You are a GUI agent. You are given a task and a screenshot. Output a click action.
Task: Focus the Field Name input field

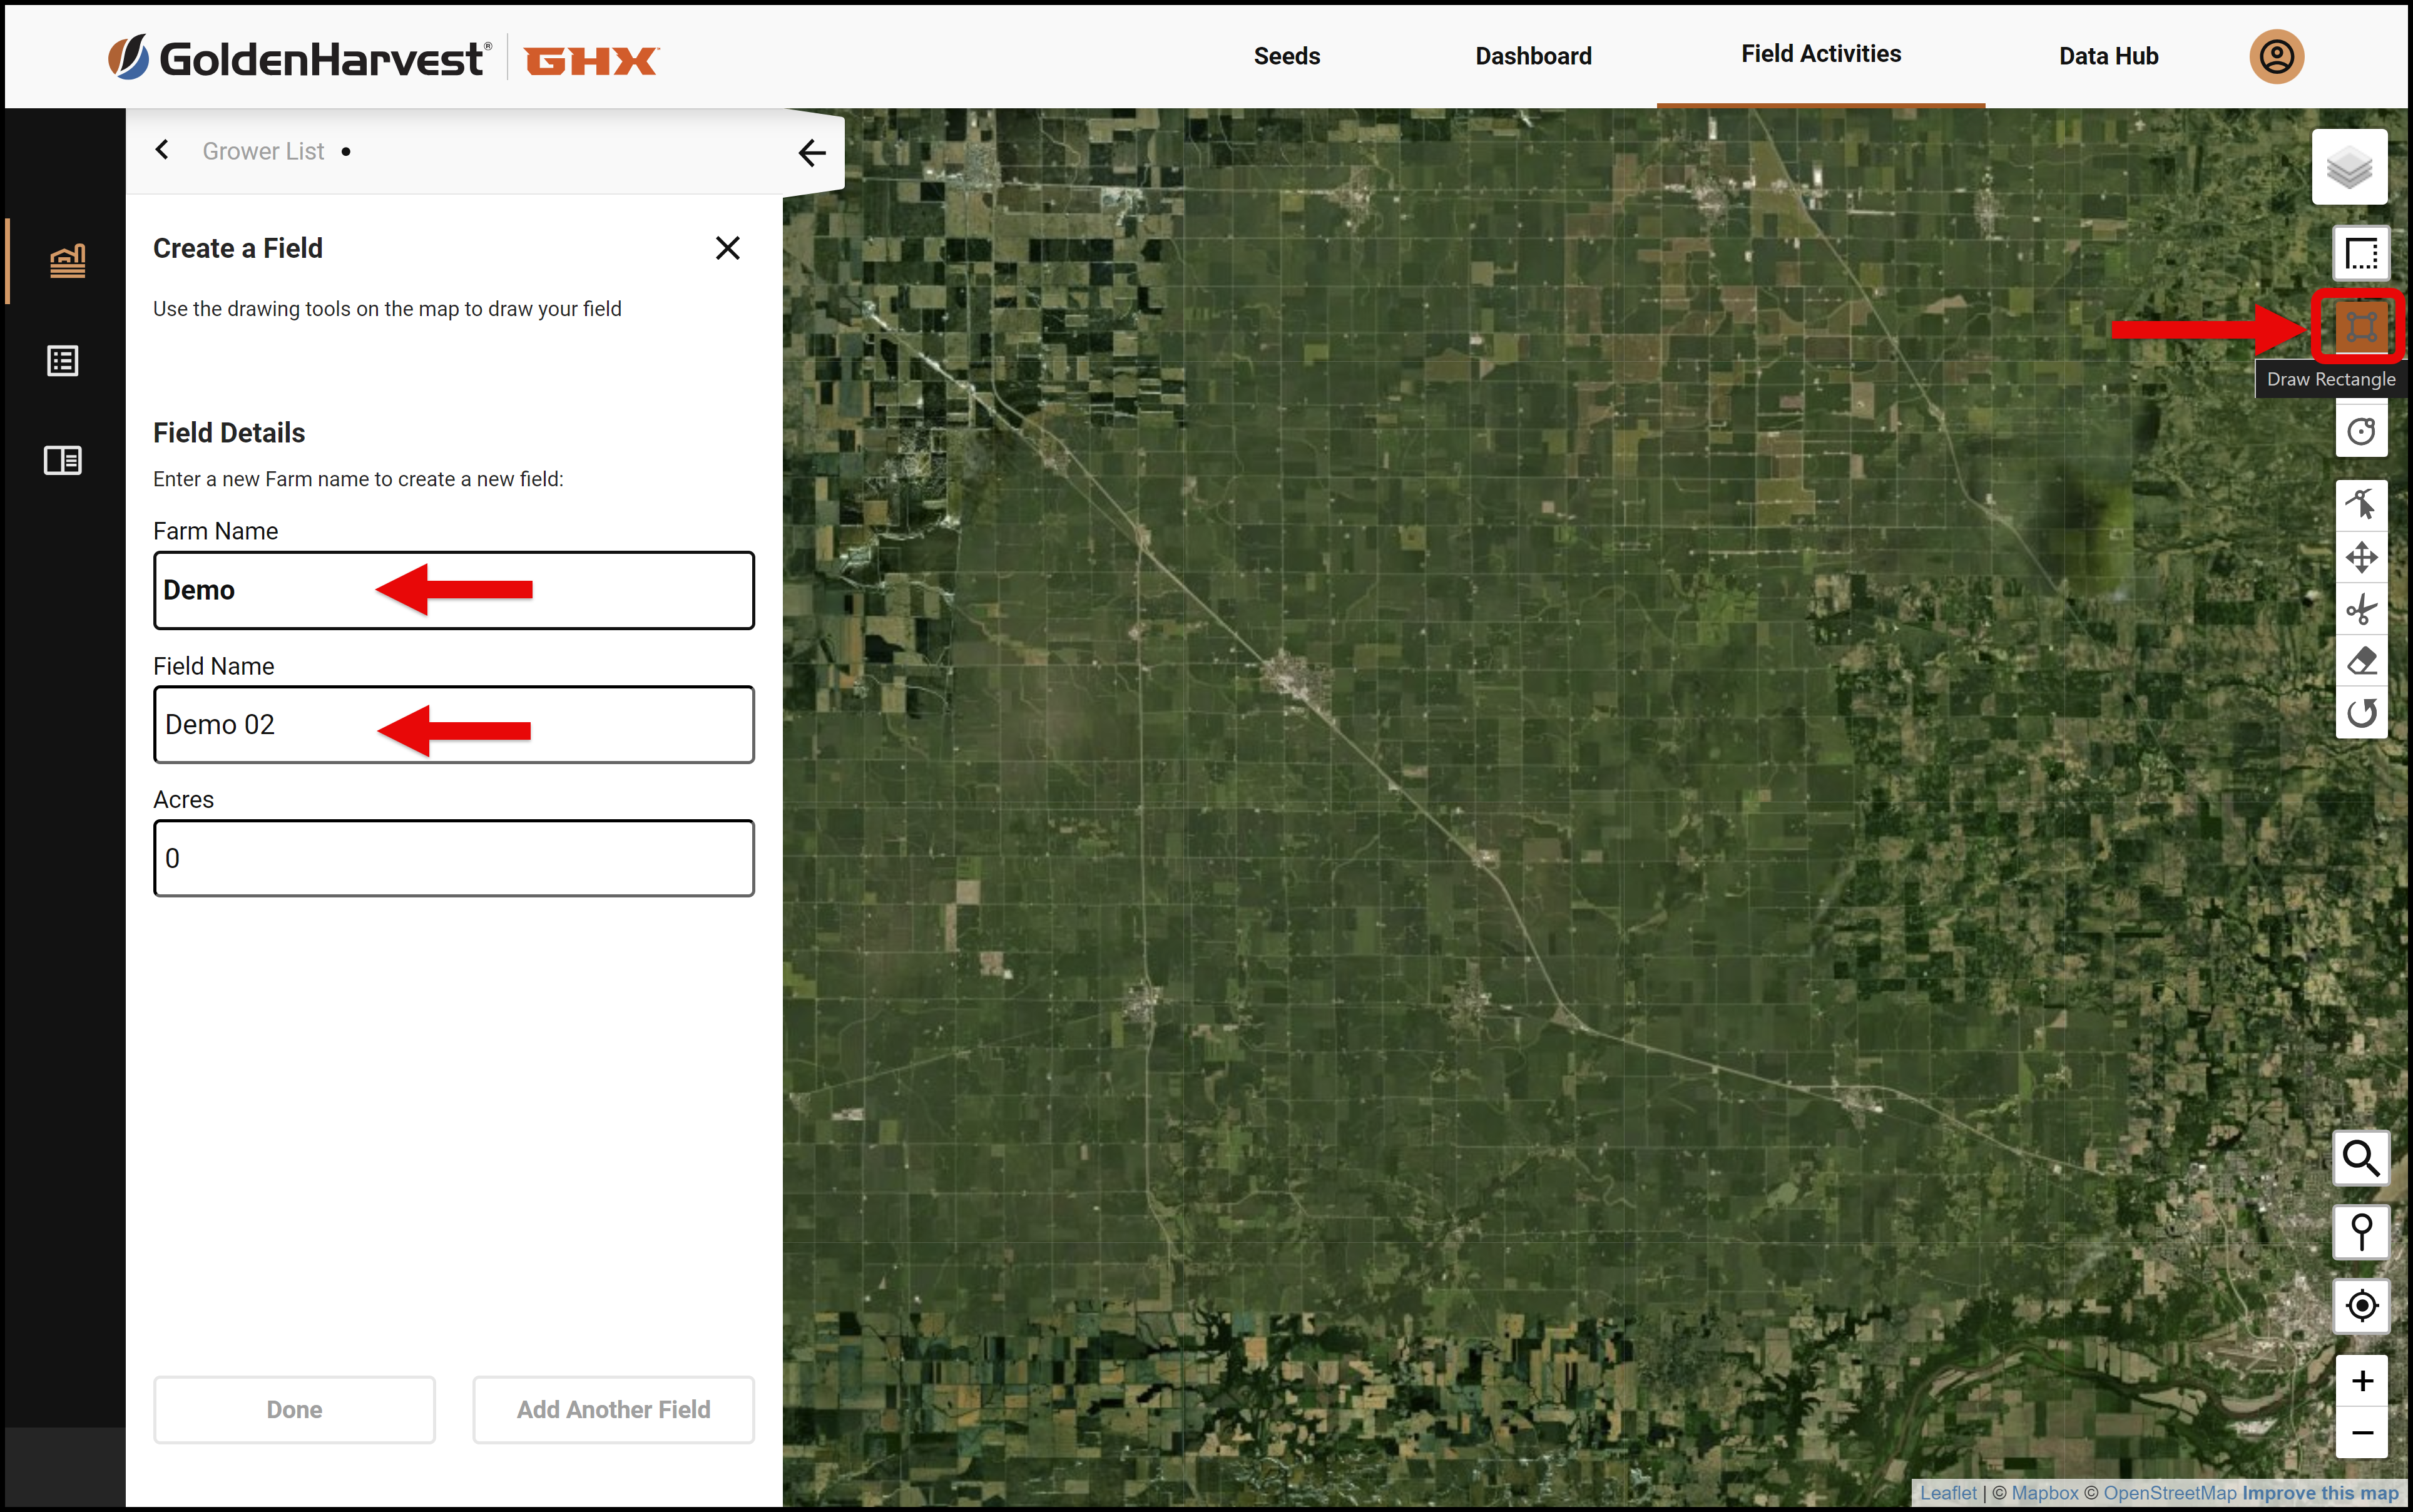tap(454, 724)
